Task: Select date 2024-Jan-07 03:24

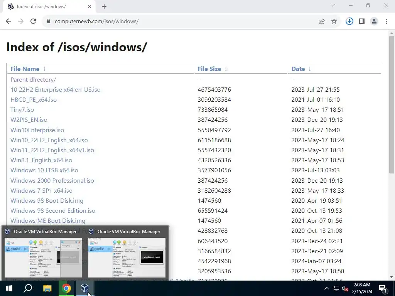Action: point(316,261)
